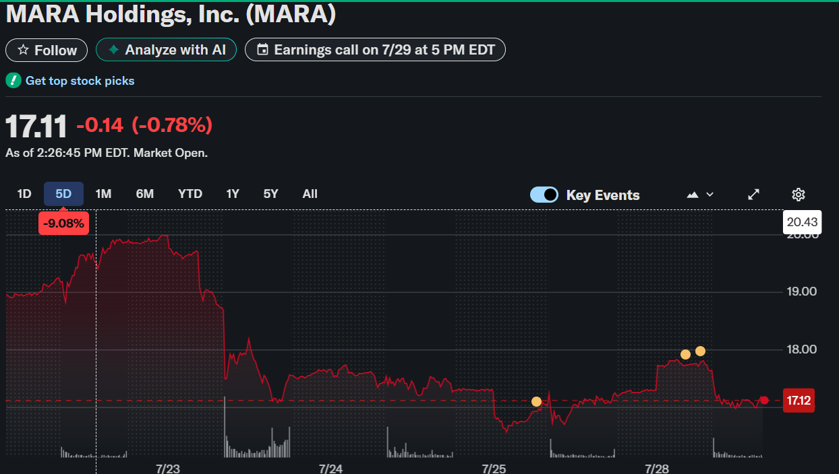Click the 17.11 stock price value
839x474 pixels.
[37, 126]
